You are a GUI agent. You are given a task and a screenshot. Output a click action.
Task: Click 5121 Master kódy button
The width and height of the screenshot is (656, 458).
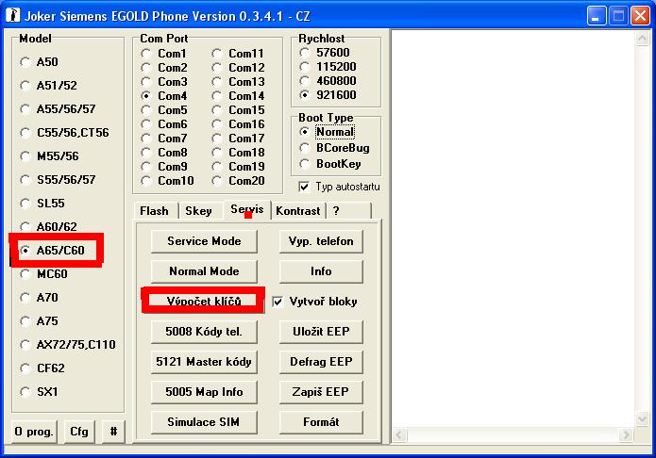click(204, 362)
